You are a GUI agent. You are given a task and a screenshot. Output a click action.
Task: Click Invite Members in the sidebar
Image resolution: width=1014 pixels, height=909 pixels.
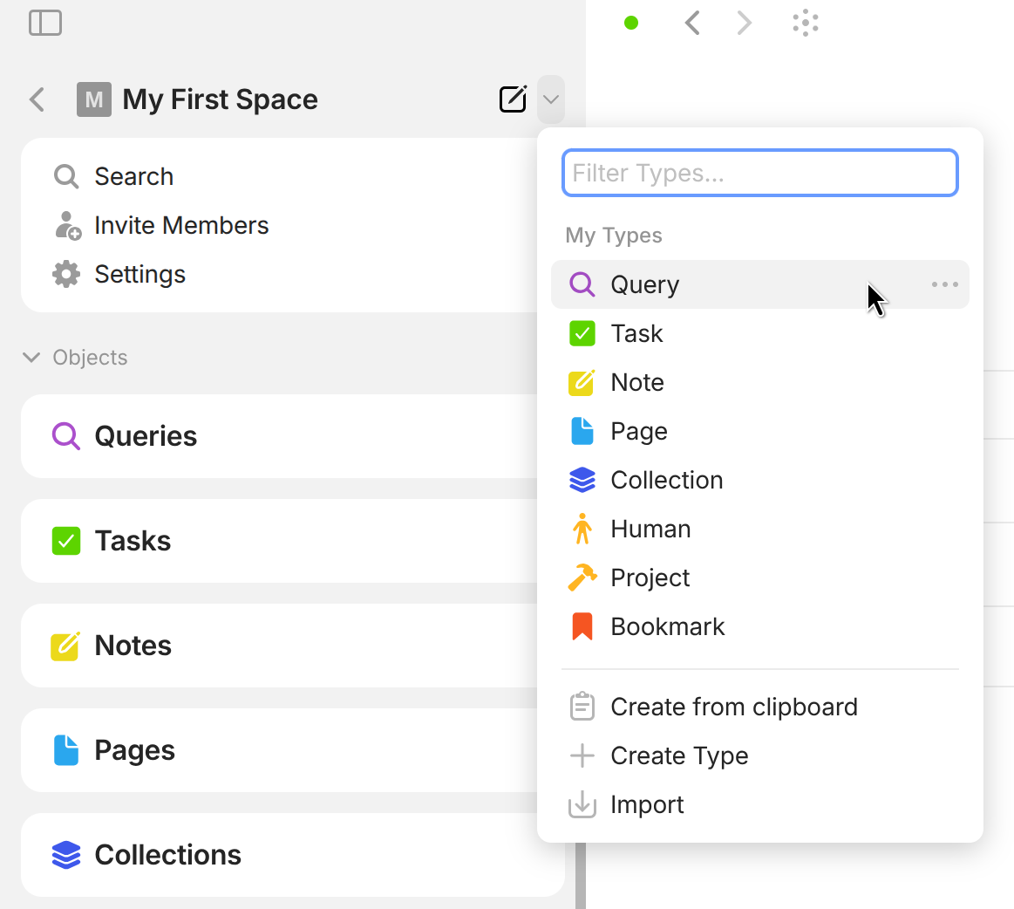(180, 225)
